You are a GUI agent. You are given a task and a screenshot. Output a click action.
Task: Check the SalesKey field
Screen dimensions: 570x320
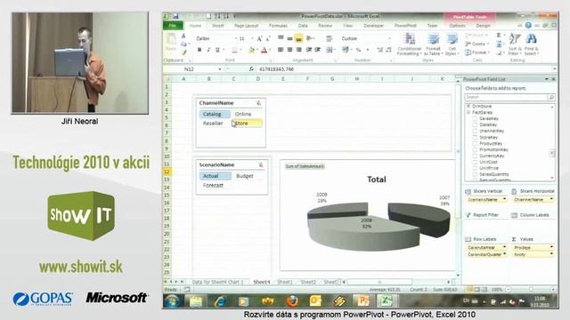[x=475, y=118]
